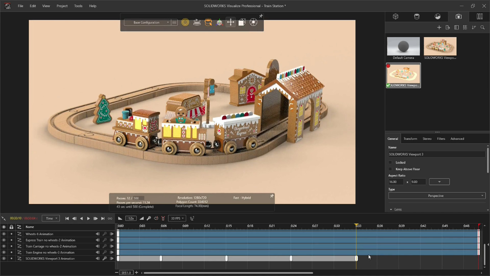Open the Models tab cube icon

(x=395, y=17)
